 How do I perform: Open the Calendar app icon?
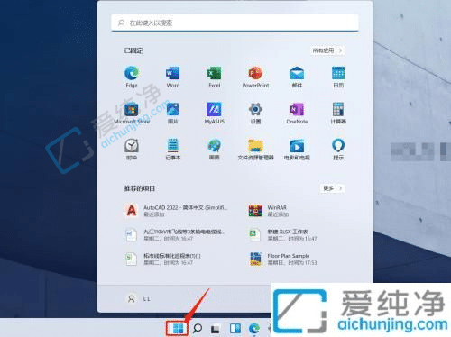coord(338,77)
